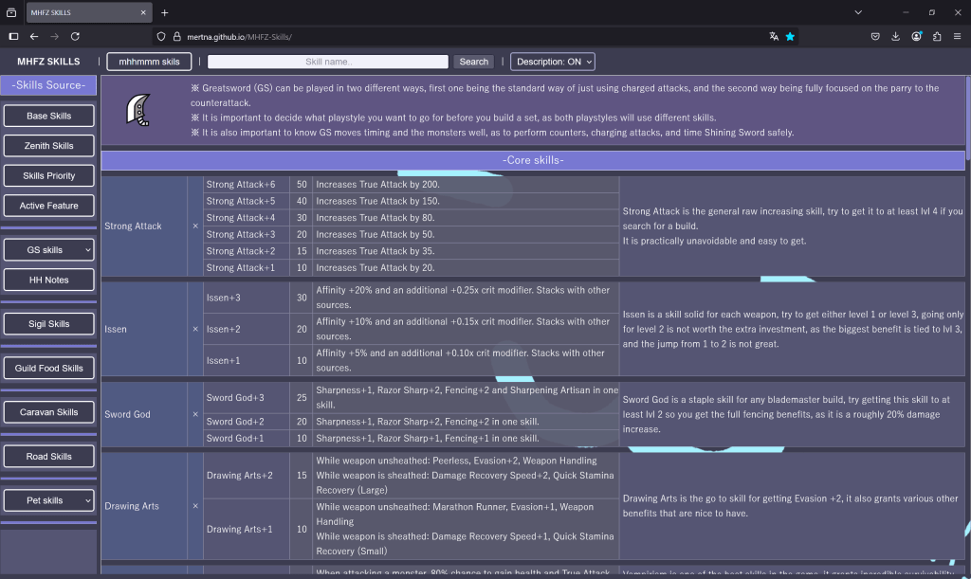
Task: Expand the Pet skills dropdown
Action: click(x=49, y=500)
